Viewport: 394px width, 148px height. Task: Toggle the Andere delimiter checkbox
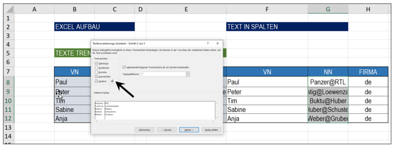tap(97, 81)
